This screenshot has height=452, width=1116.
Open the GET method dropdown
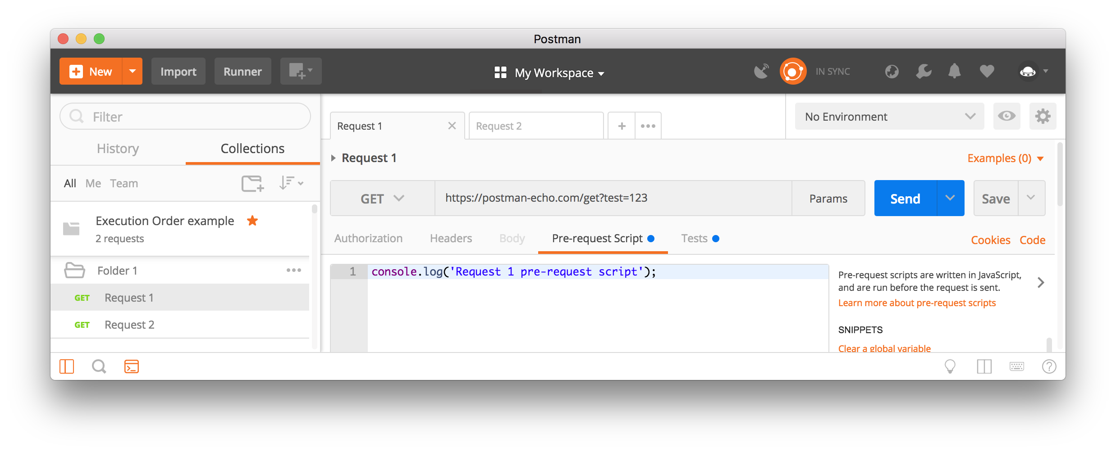[x=382, y=198]
